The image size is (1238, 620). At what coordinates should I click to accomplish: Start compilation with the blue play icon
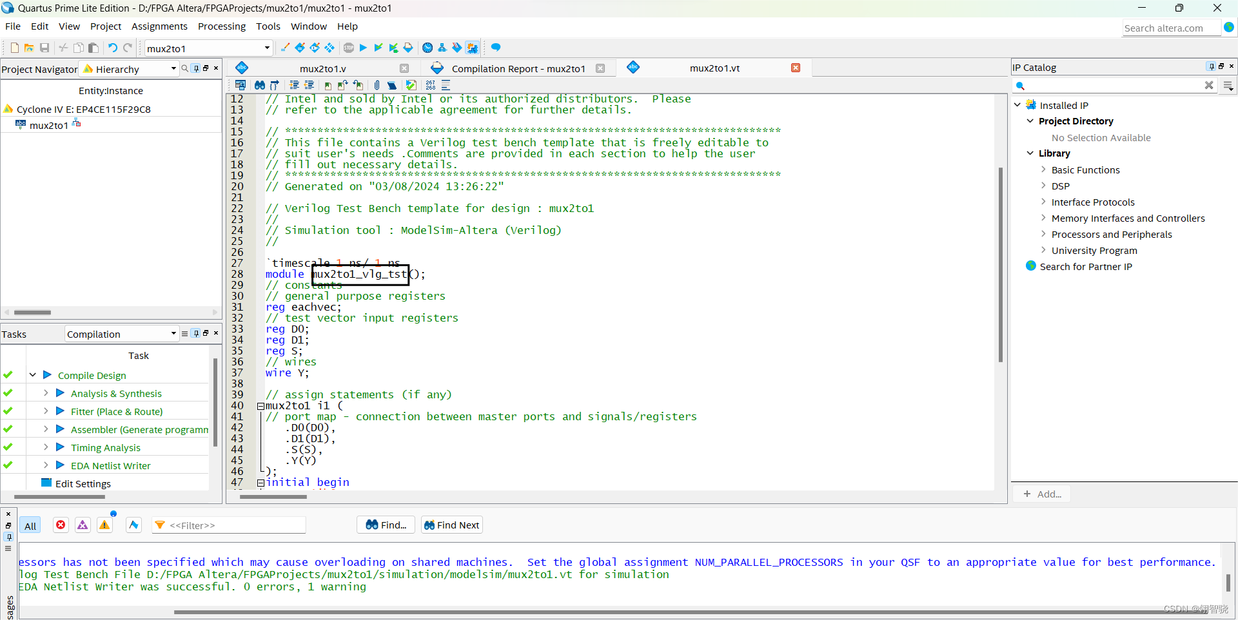tap(363, 48)
